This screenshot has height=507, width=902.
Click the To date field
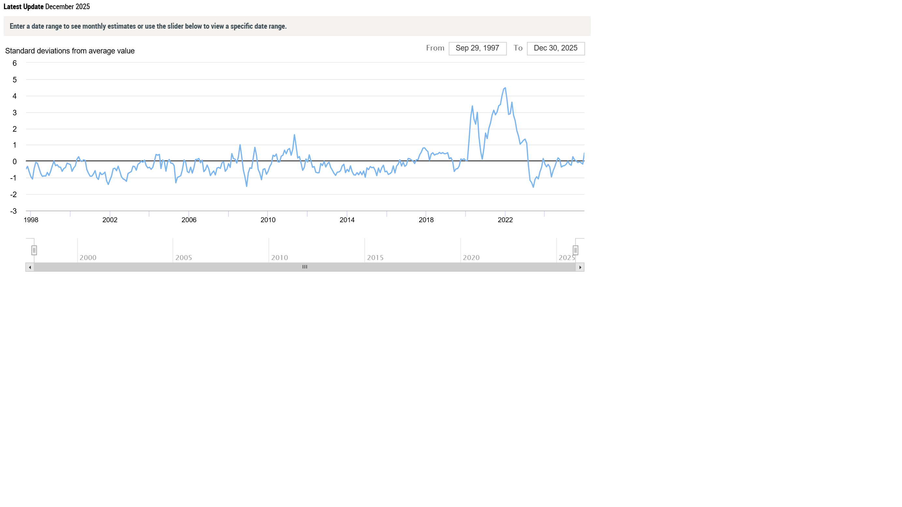pos(555,48)
